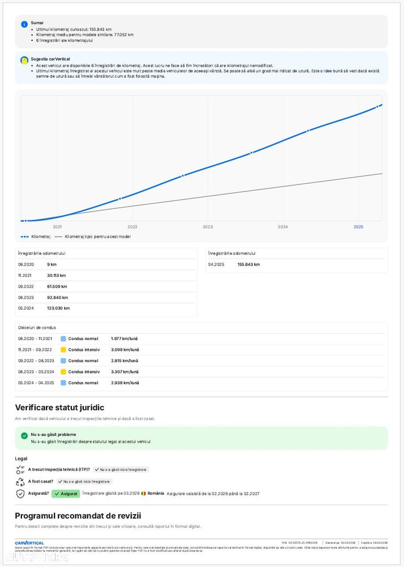Click the yellow carVertical suggestion icon
The image size is (404, 567).
click(24, 60)
